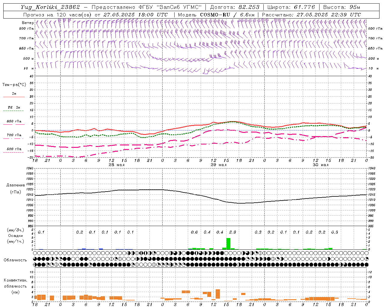The height and width of the screenshot is (307, 384).
Task: Click the tallest green precipitation bar
Action: tap(228, 244)
